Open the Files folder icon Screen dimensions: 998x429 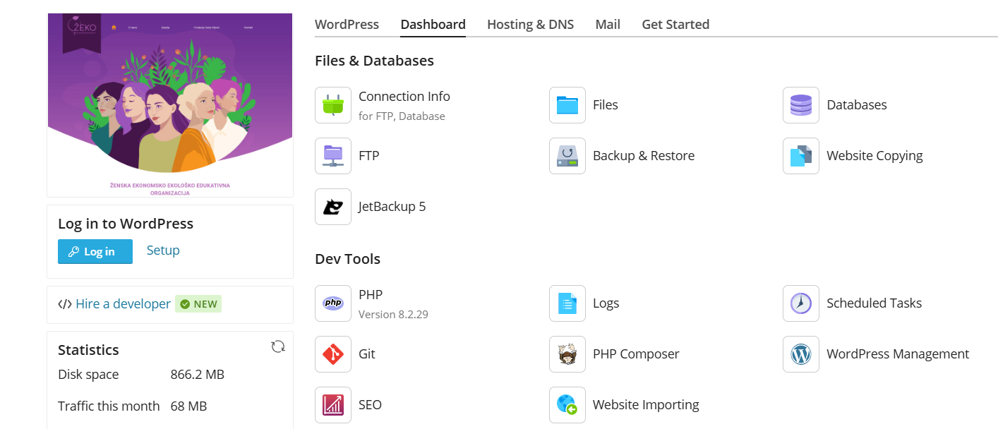pos(567,105)
